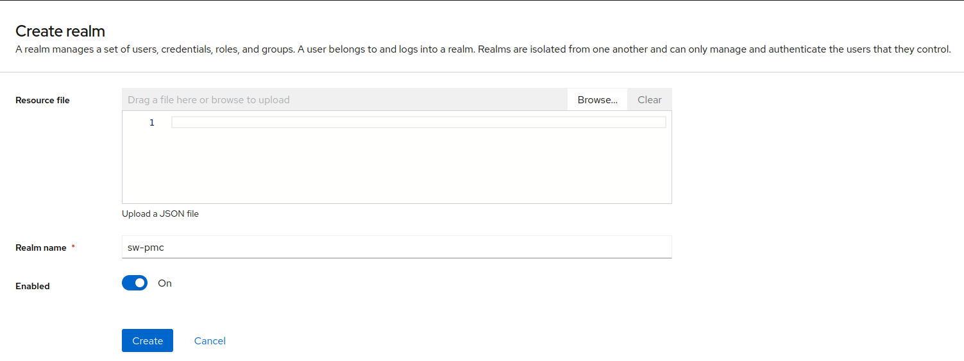Click the 'Drag a file here' upload field
The image size is (964, 361).
coord(344,99)
